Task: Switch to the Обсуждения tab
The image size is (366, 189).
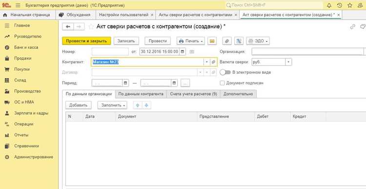Action: point(75,15)
